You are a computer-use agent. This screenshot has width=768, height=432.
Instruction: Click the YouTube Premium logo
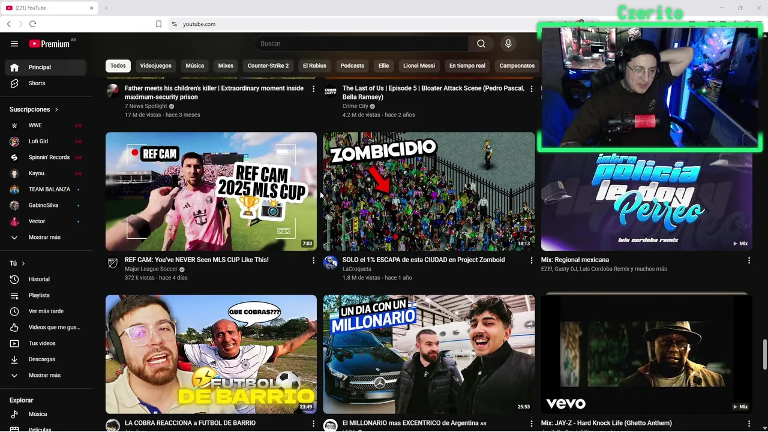[x=49, y=43]
